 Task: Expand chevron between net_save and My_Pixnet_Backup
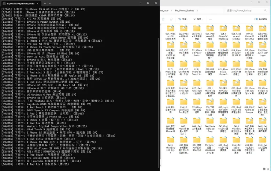pos(172,11)
